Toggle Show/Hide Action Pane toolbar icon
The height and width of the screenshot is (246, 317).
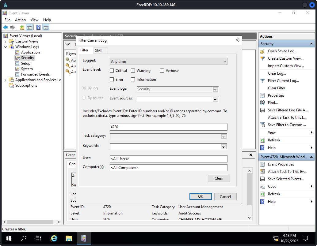click(46, 27)
